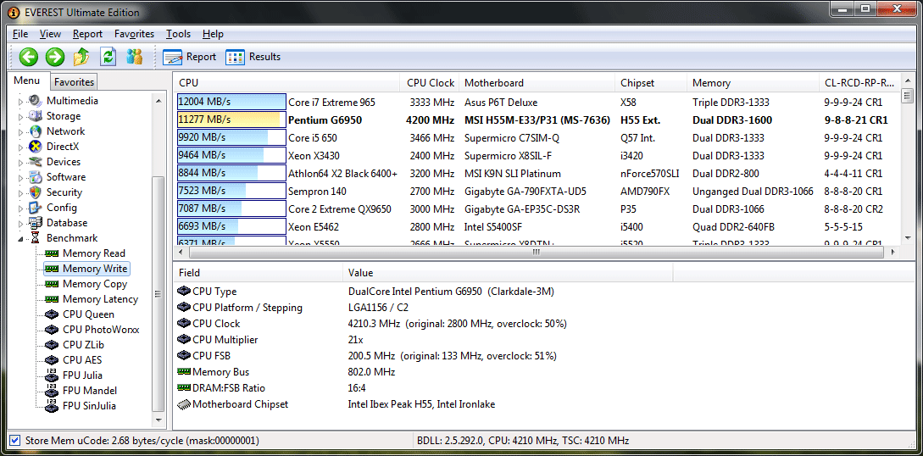Click the results list scroll up arrow
923x456 pixels.
[907, 81]
